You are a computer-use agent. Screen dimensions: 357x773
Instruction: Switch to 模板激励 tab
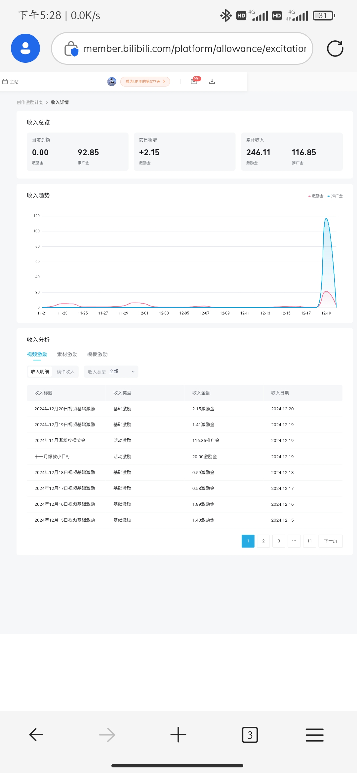click(x=97, y=354)
